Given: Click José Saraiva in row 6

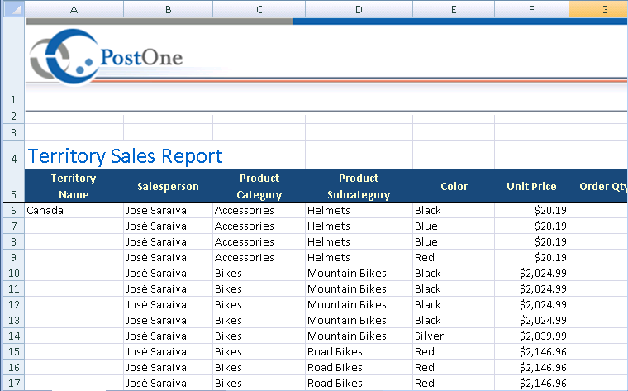Looking at the screenshot, I should (169, 210).
